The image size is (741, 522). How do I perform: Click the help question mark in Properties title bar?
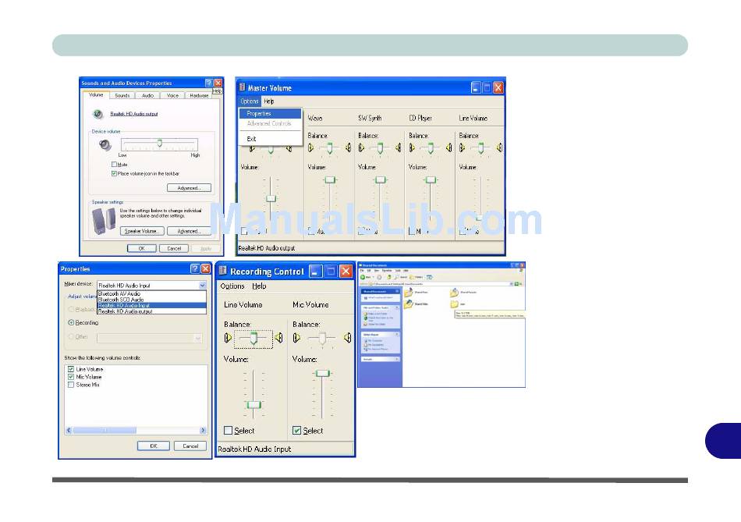194,268
